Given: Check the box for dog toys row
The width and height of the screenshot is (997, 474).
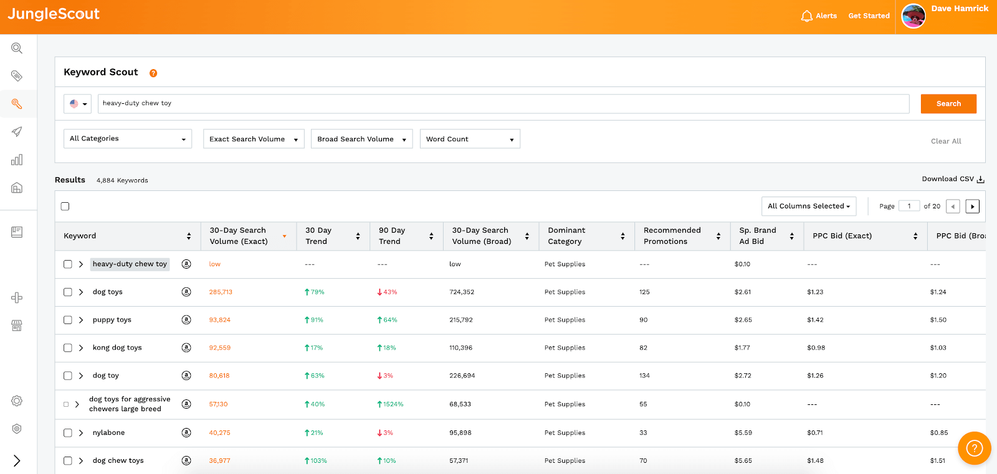Looking at the screenshot, I should [68, 292].
